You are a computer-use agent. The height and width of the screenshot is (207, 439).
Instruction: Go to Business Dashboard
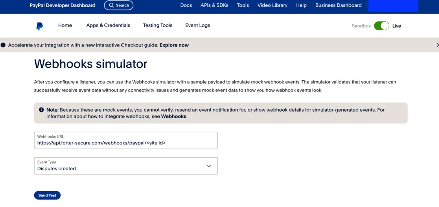338,5
